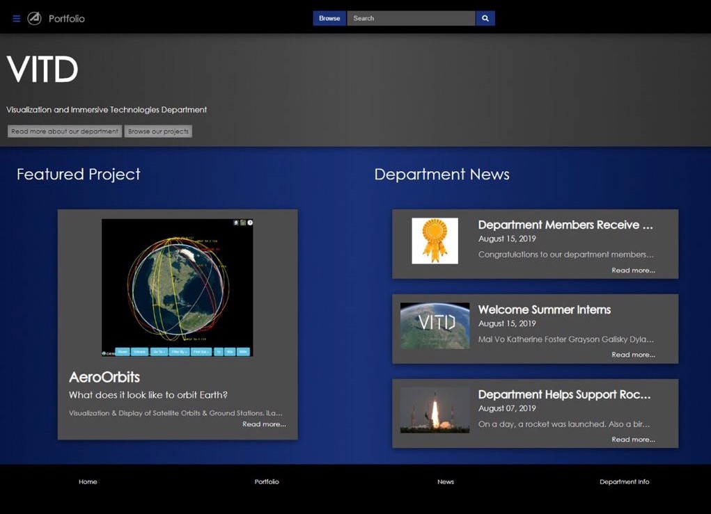
Task: Focus the Search input field
Action: tap(411, 19)
